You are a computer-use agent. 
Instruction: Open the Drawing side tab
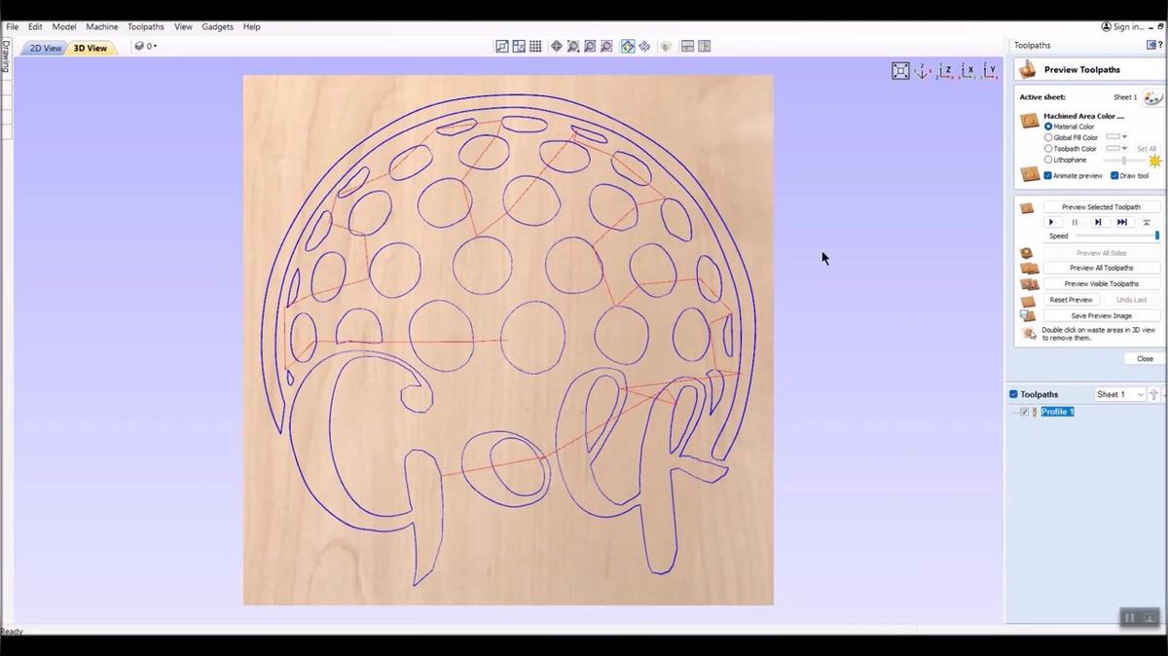click(5, 56)
